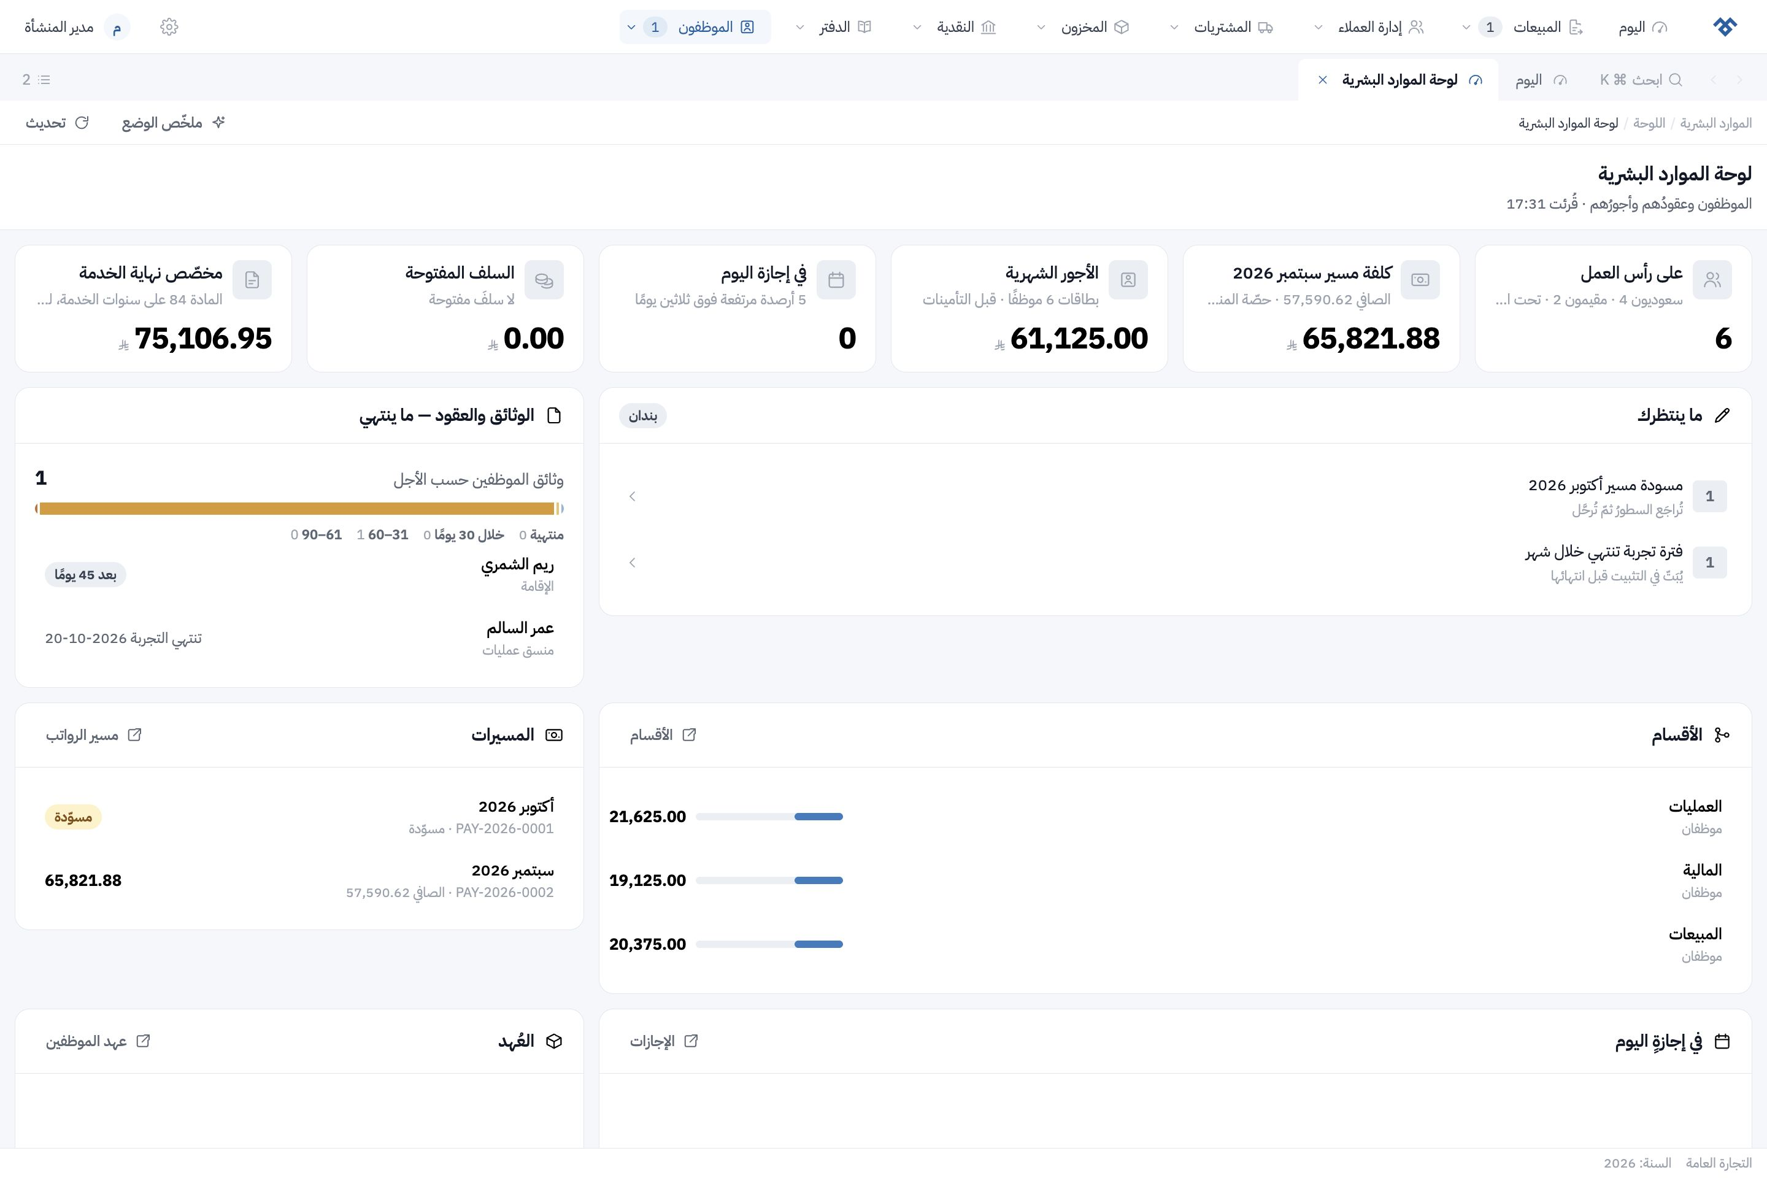Switch to the اليوم tab

[x=1542, y=80]
